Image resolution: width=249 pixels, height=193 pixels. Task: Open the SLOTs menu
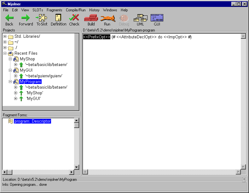[x=38, y=10]
